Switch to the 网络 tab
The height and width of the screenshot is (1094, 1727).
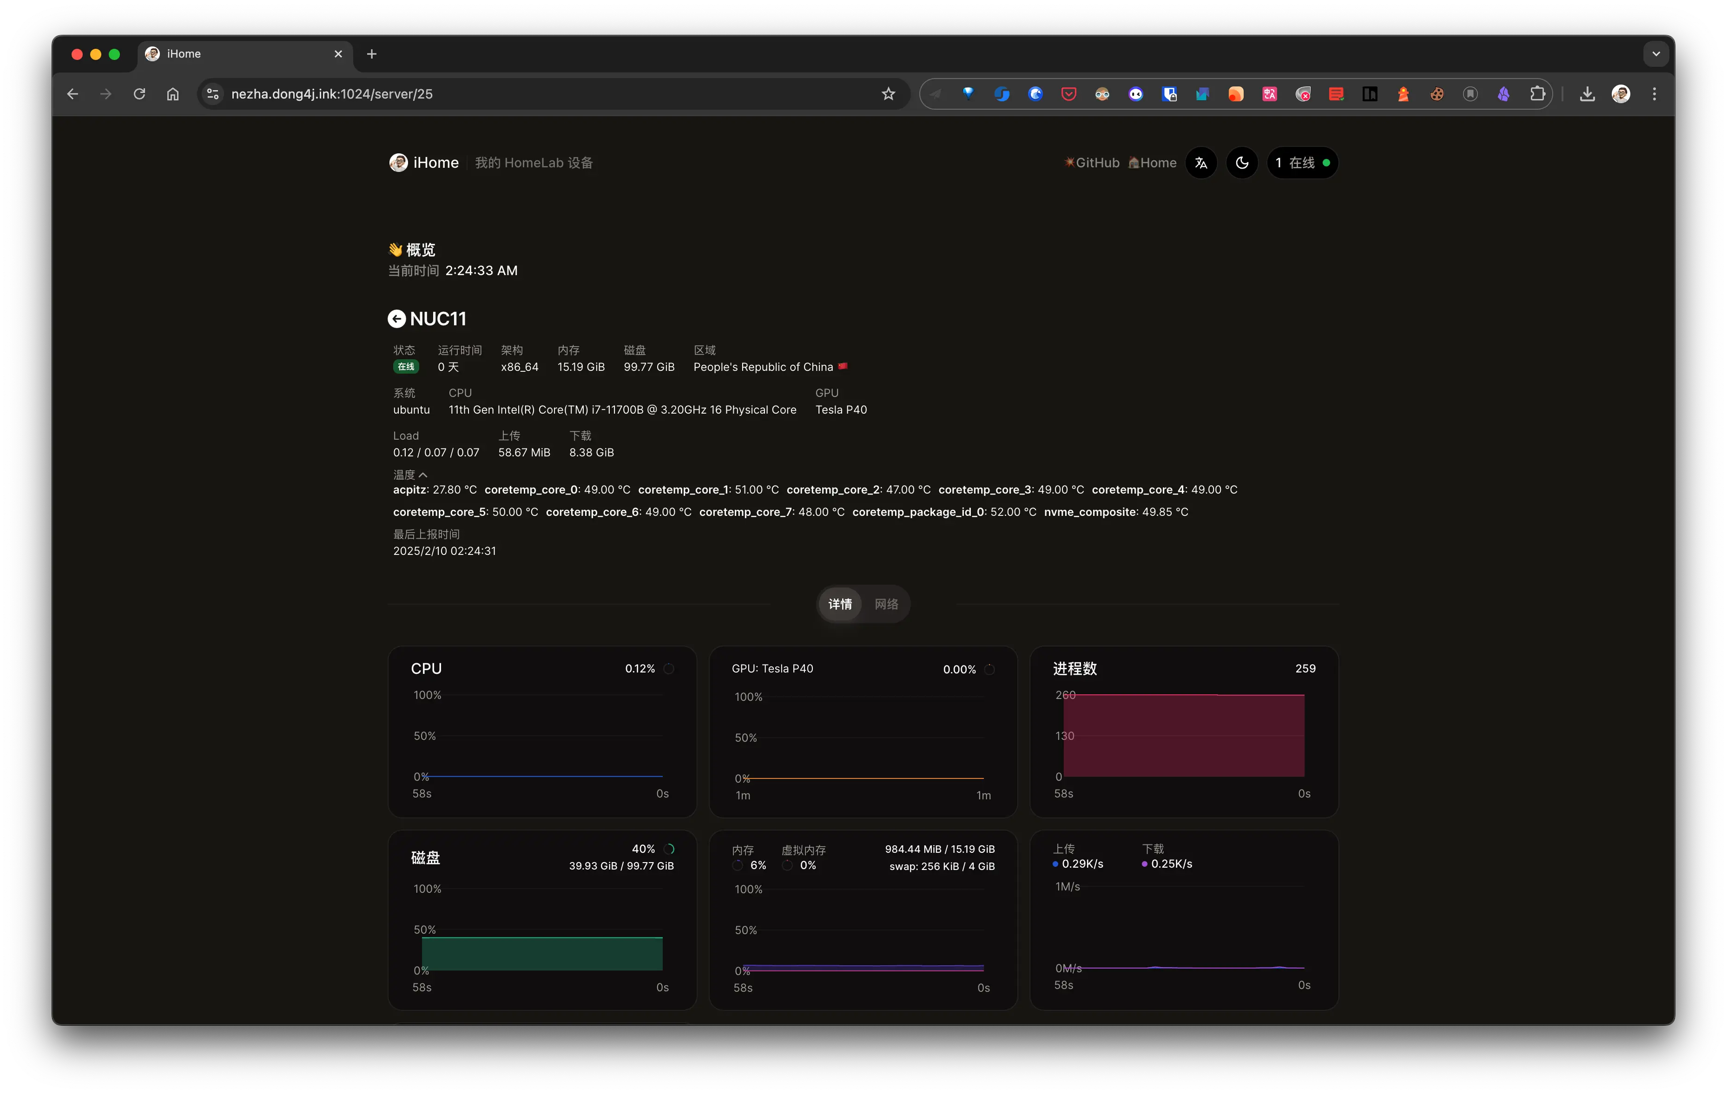point(886,604)
